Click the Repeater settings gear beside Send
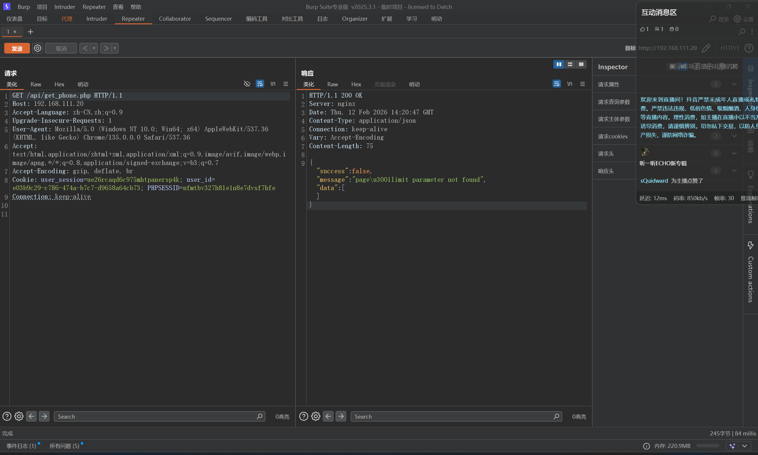Viewport: 758px width, 455px height. [x=37, y=48]
